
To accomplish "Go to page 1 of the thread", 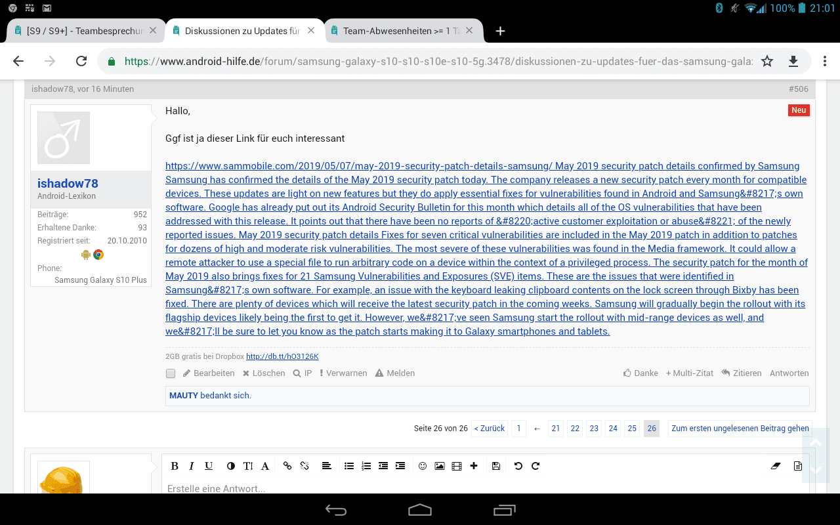I will point(518,428).
